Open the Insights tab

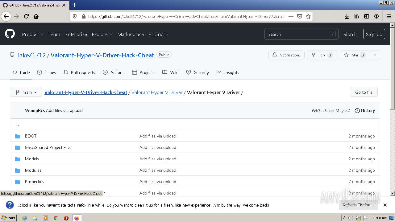(228, 72)
